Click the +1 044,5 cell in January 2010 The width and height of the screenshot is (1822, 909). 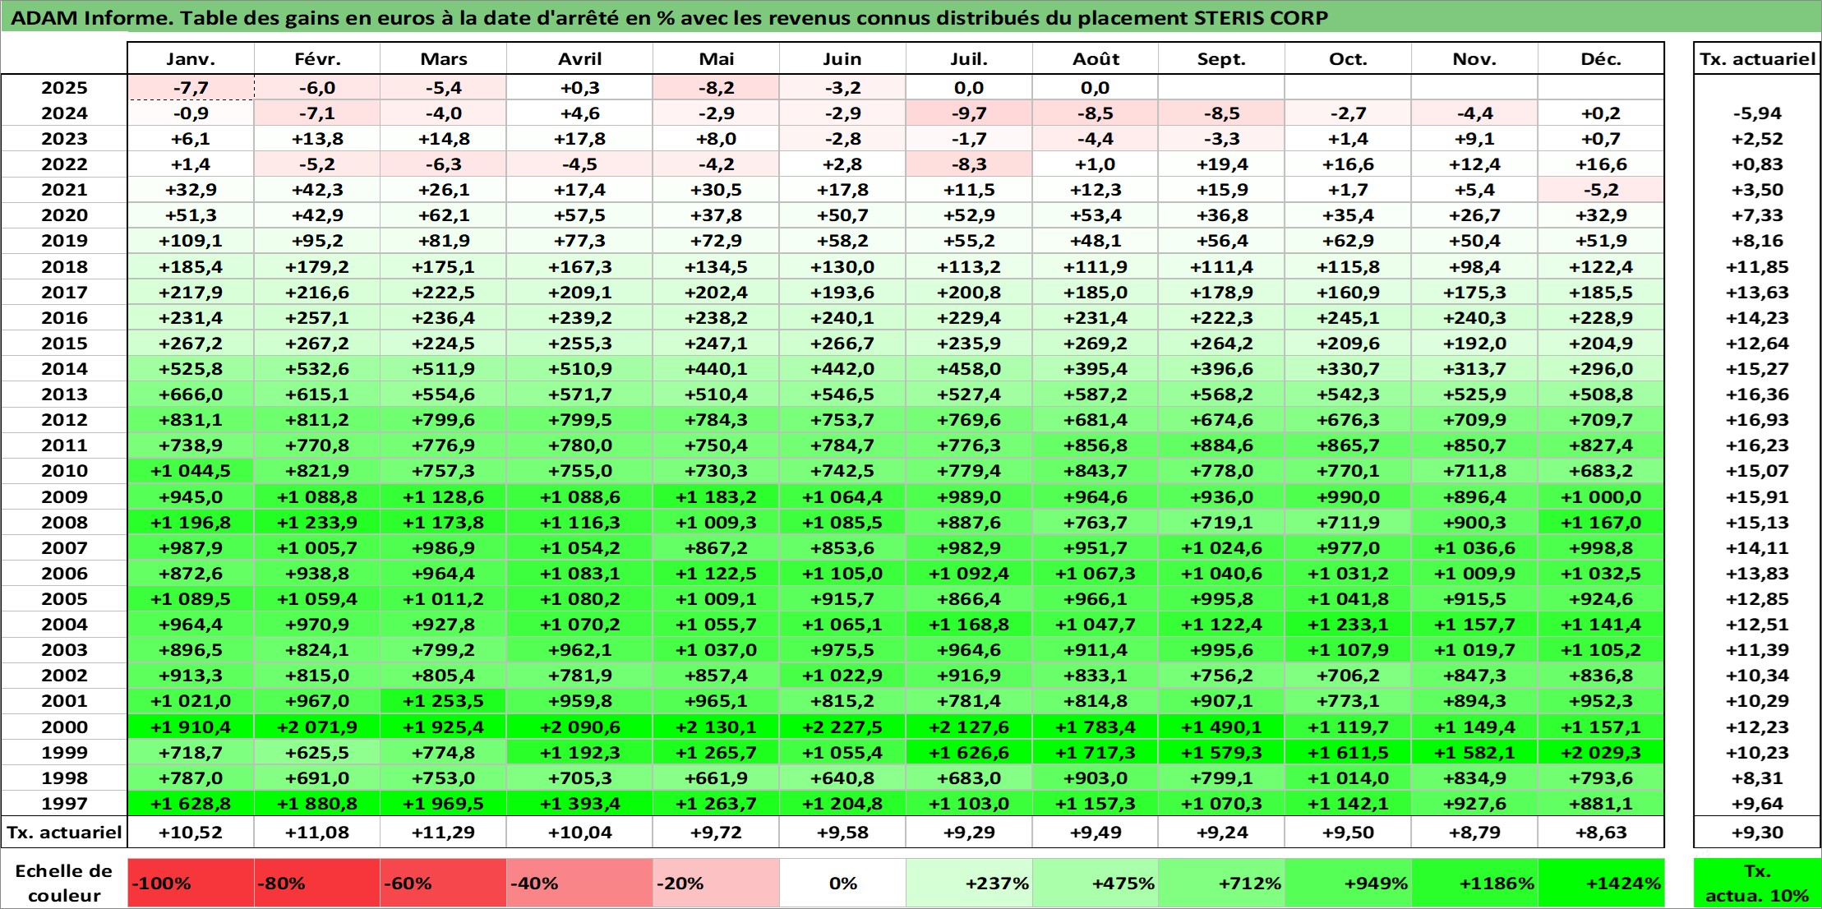[191, 471]
